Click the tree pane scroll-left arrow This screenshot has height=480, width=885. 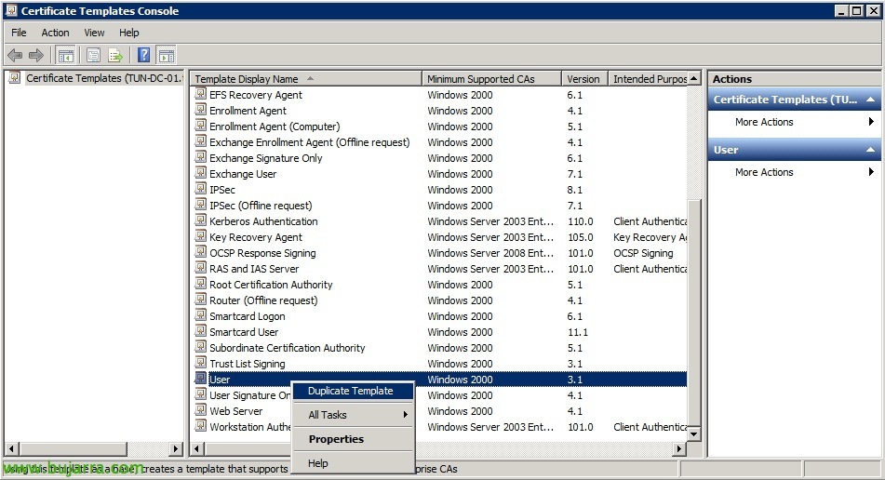point(12,449)
